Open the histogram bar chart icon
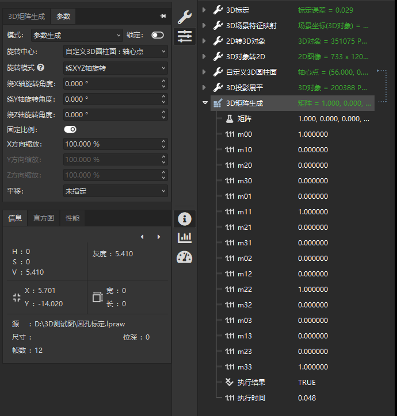This screenshot has height=416, width=397. pos(185,238)
